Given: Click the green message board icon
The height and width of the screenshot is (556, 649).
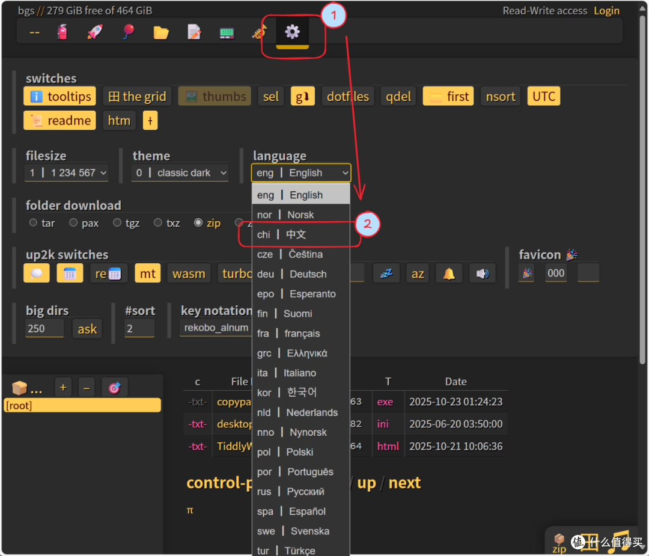Looking at the screenshot, I should click(x=227, y=32).
